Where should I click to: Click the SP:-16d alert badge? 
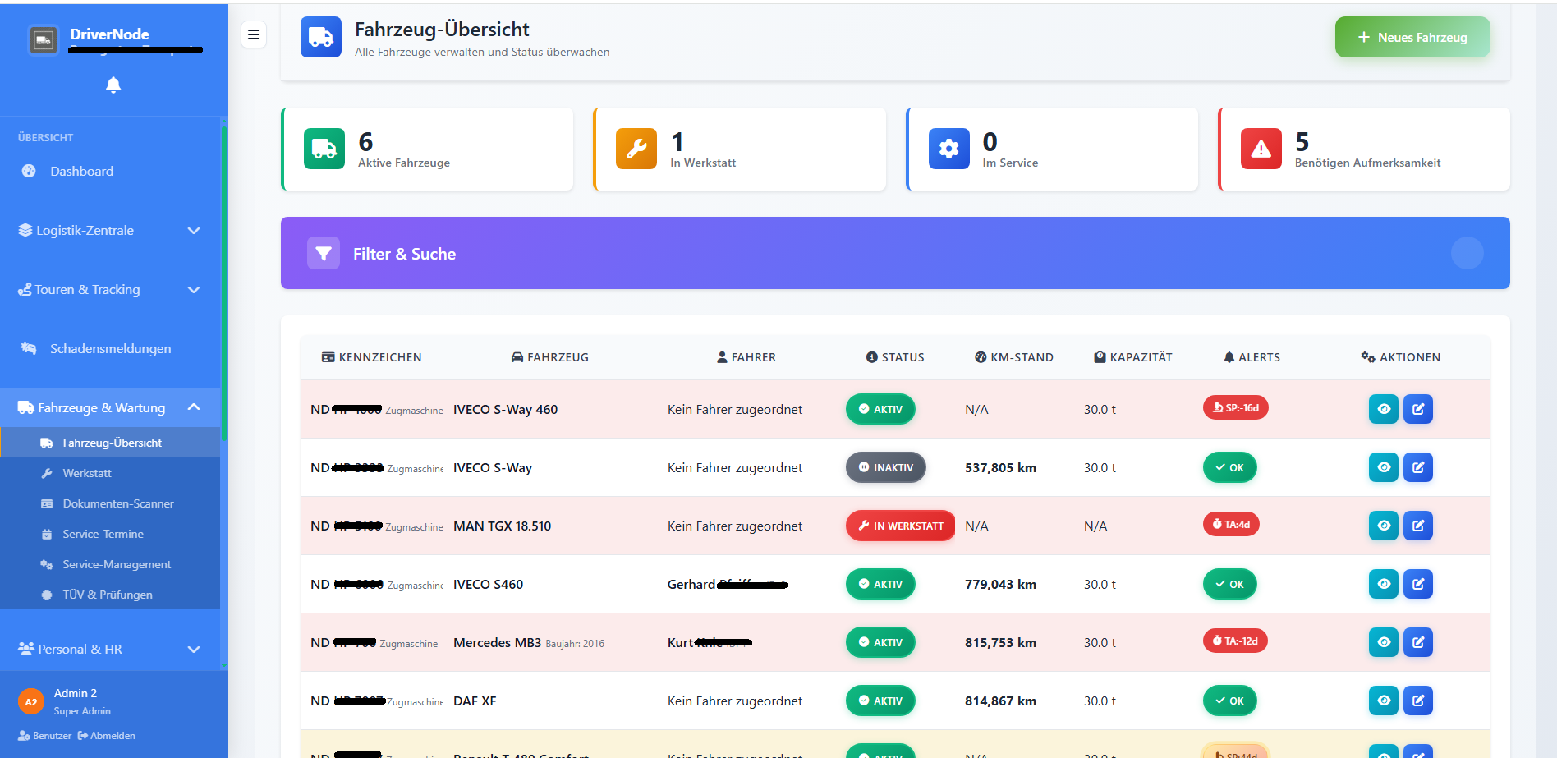click(1235, 407)
